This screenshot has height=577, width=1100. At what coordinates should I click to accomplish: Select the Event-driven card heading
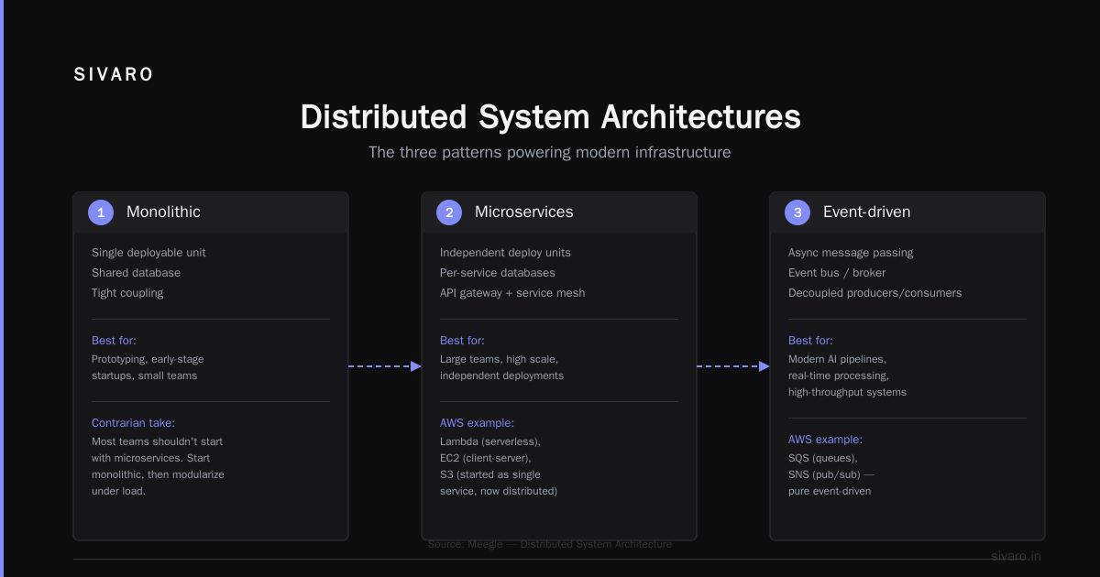[x=866, y=212]
